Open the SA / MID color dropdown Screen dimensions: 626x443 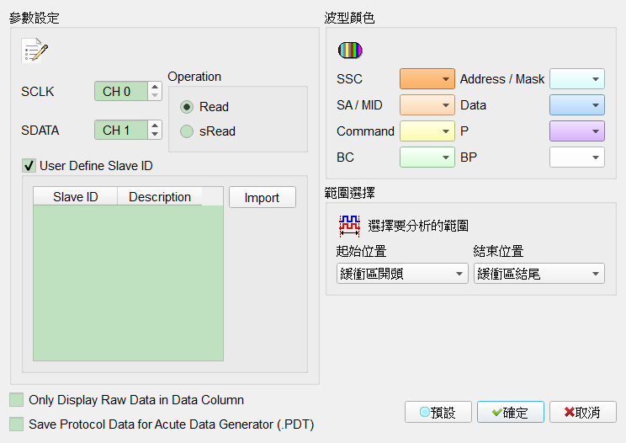pos(427,105)
